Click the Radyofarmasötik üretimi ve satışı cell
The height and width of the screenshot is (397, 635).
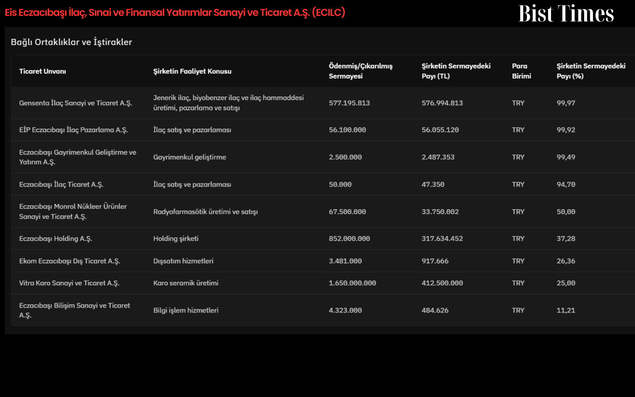click(206, 212)
